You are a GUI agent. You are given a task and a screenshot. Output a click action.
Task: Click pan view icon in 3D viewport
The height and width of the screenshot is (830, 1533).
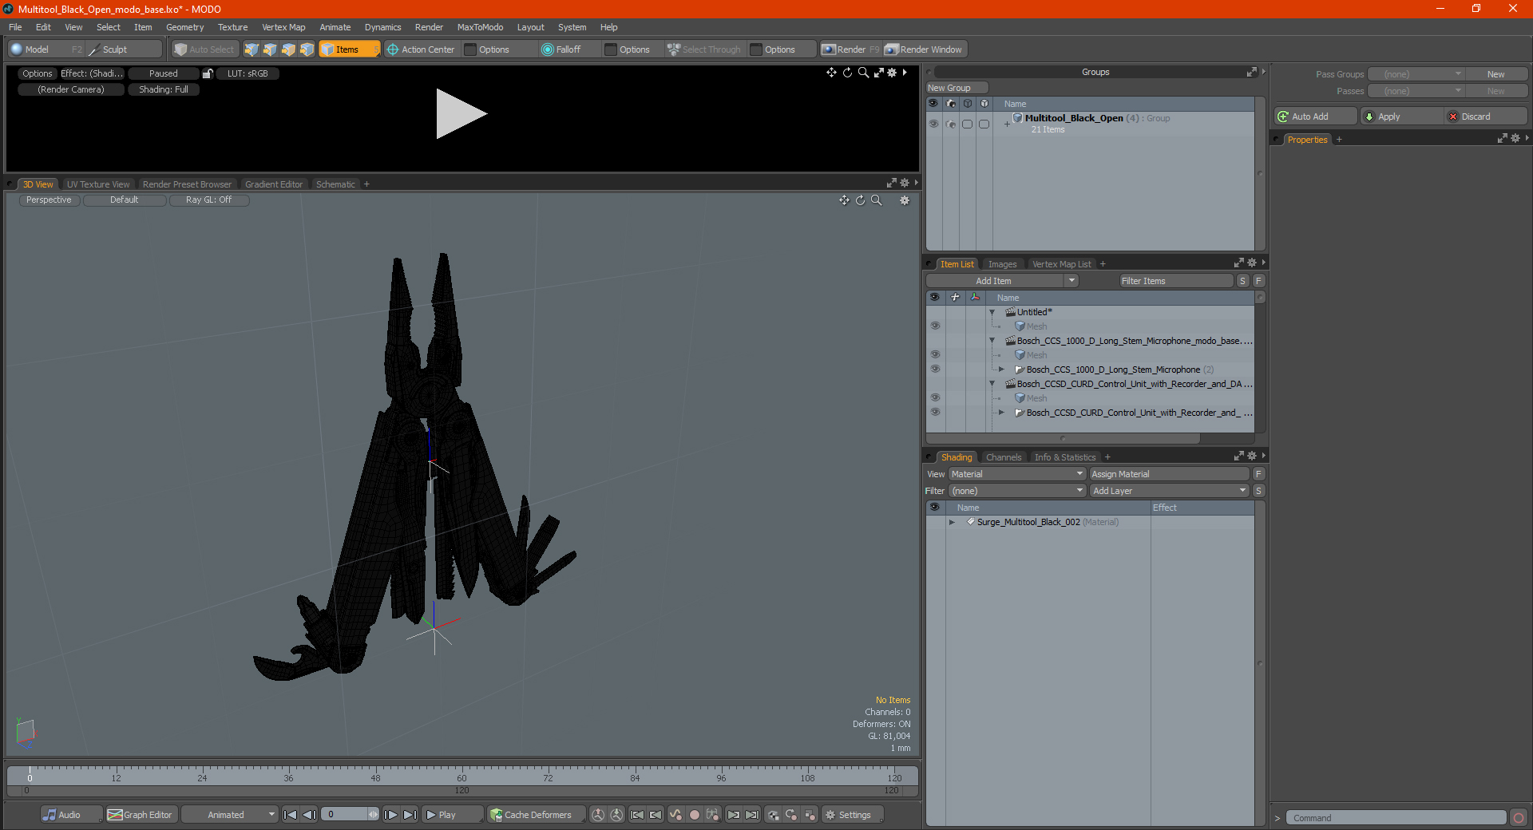[844, 200]
